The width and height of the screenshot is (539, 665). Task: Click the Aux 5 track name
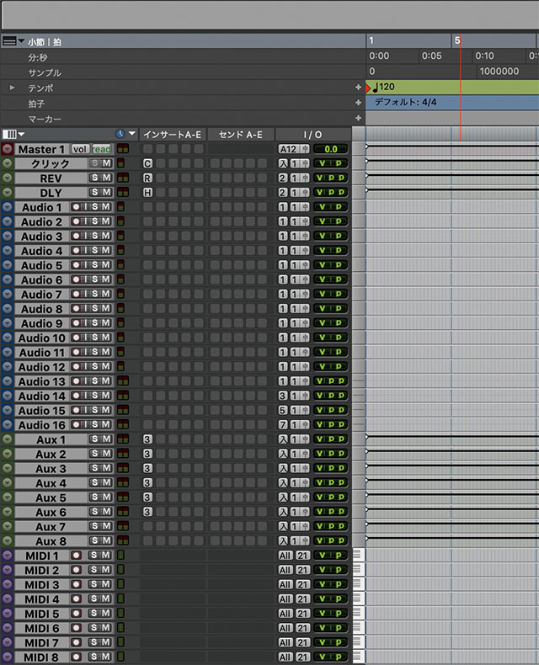click(51, 497)
